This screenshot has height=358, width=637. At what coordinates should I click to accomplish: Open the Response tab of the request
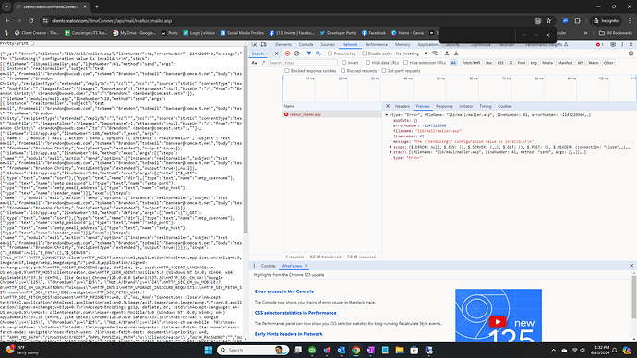444,106
